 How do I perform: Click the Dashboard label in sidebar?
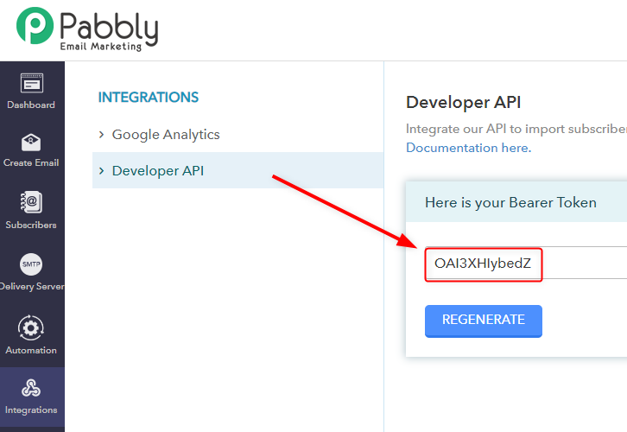[31, 105]
